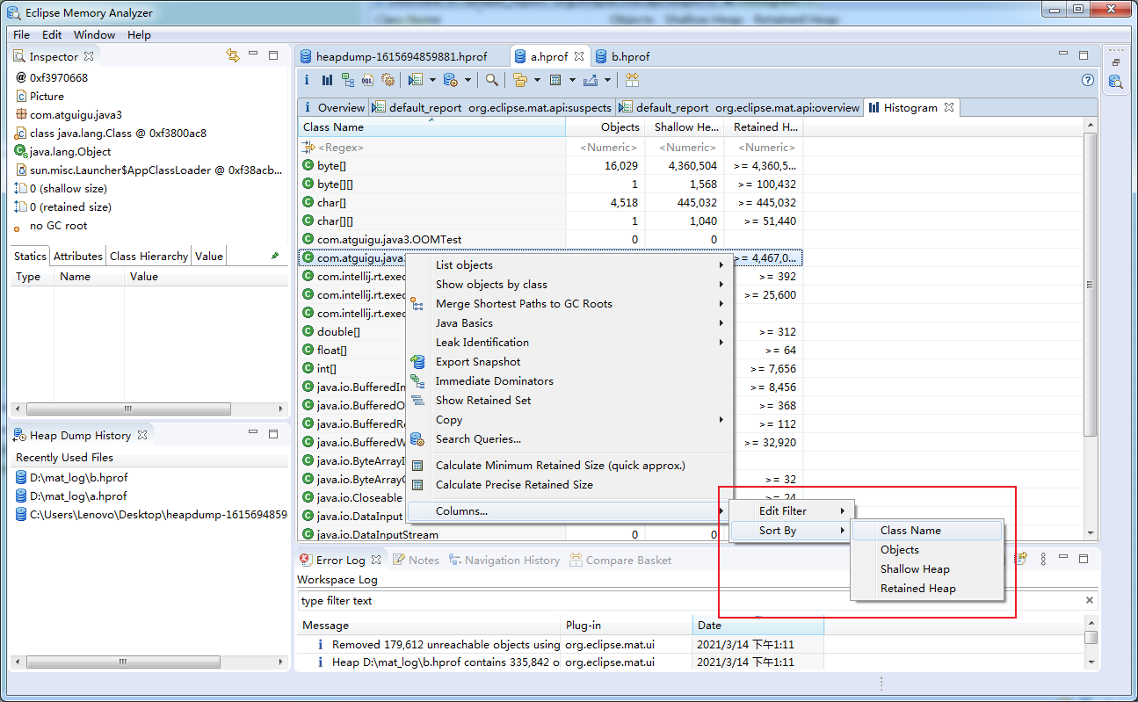This screenshot has height=702, width=1138.
Task: Open the group by dropdown arrow
Action: pyautogui.click(x=536, y=80)
